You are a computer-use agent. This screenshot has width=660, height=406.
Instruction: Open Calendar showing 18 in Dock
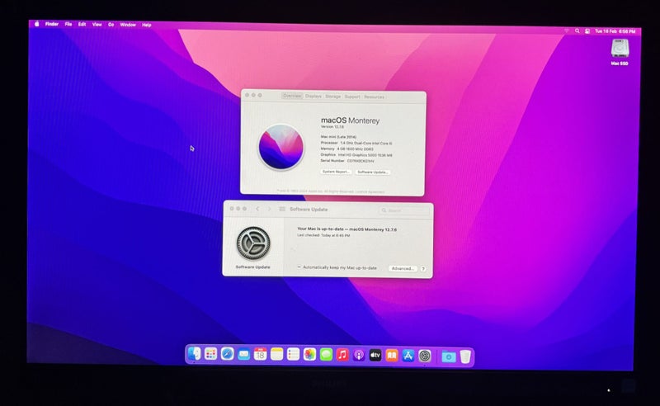pos(260,354)
